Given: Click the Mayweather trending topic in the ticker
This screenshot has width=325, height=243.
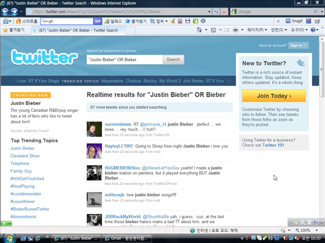Looking at the screenshot, I should point(112,81).
